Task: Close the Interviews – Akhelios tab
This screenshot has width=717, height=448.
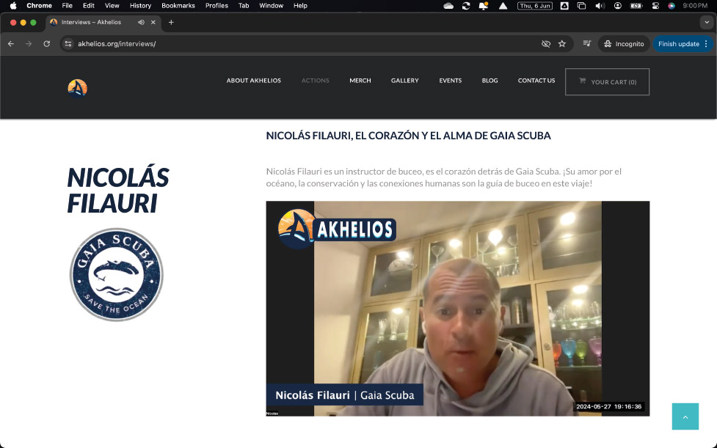Action: (x=153, y=22)
